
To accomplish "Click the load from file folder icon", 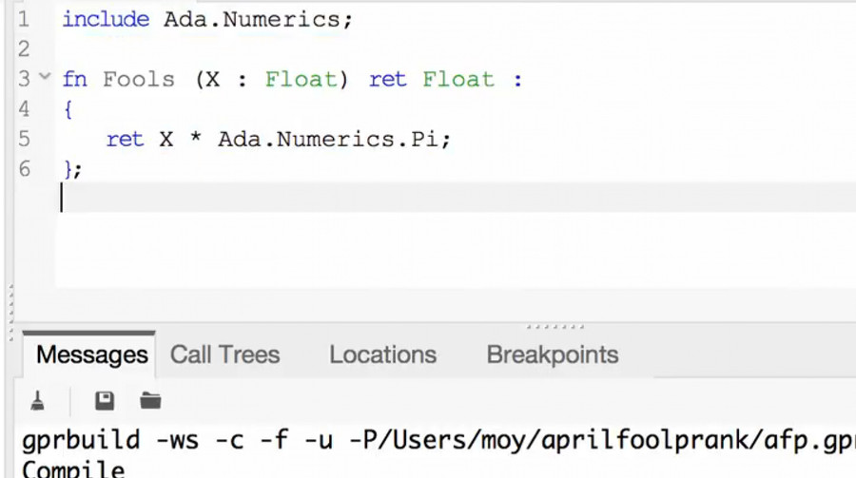I will click(150, 400).
